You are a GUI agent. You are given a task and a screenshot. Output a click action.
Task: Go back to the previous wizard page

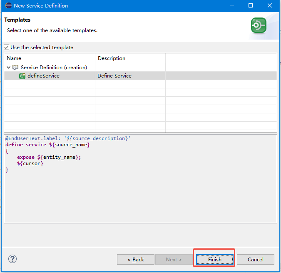pos(136,259)
